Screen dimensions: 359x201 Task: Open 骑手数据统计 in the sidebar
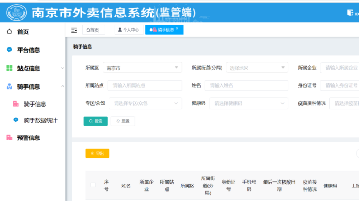point(41,120)
